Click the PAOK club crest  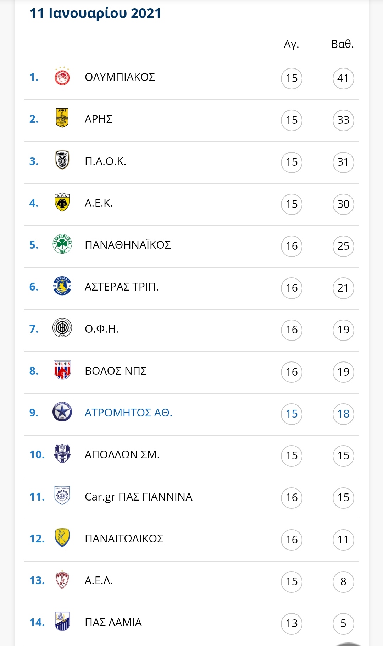(62, 160)
